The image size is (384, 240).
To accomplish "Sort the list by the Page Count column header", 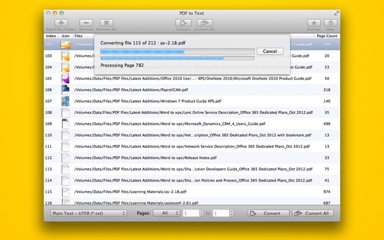I will 326,36.
